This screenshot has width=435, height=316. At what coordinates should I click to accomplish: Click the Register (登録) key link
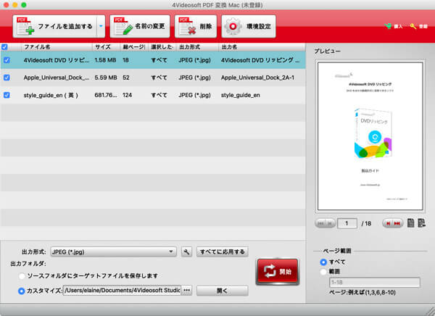pos(419,26)
